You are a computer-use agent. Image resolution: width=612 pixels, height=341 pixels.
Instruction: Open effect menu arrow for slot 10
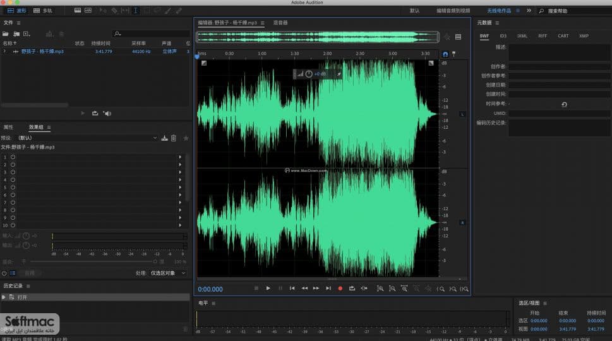180,225
